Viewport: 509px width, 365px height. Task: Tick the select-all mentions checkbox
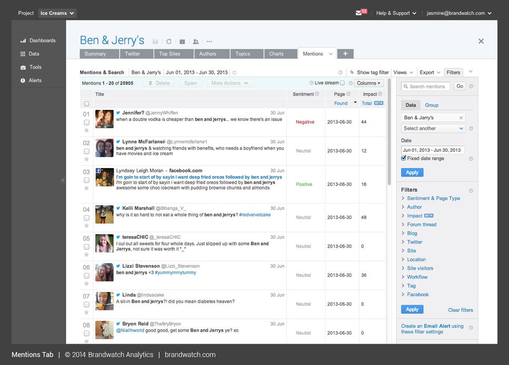pyautogui.click(x=86, y=104)
